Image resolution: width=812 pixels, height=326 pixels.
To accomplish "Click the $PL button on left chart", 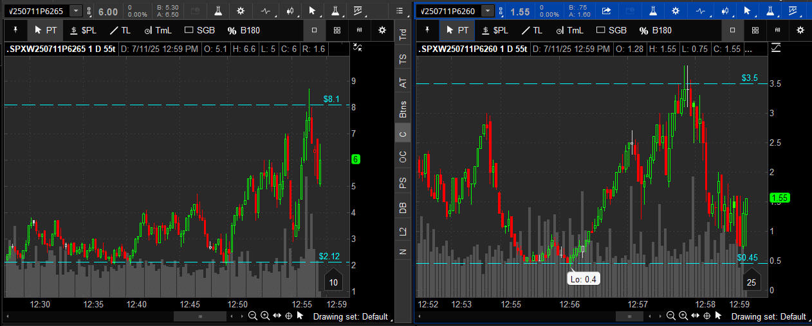I will click(x=82, y=30).
